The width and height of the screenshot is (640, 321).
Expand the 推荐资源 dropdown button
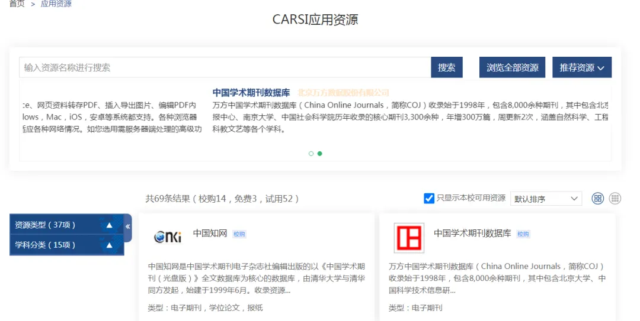581,67
